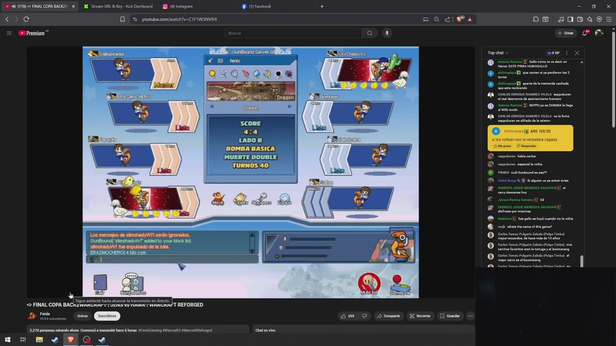Screen dimensions: 616x346
Task: Open more actions ellipsis beside Guardar
Action: point(470,316)
